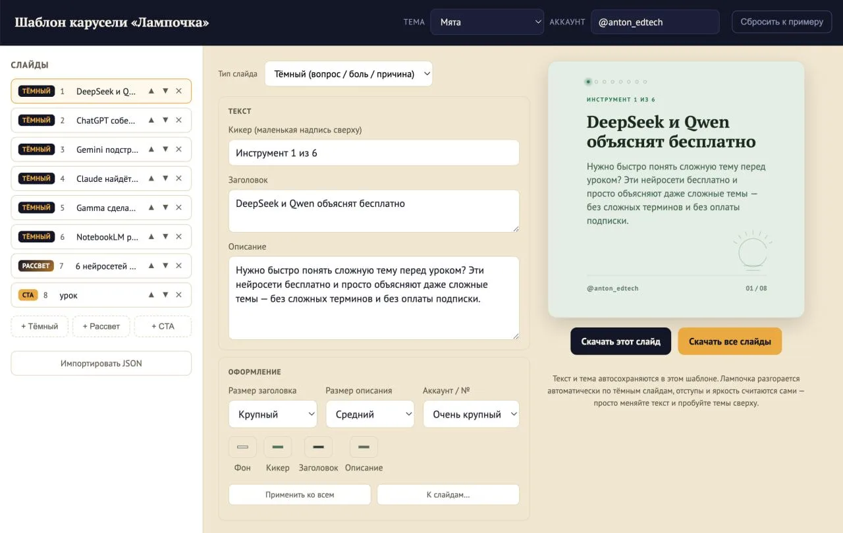843x533 pixels.
Task: Download this slide with Скачать этот слайд
Action: click(620, 341)
